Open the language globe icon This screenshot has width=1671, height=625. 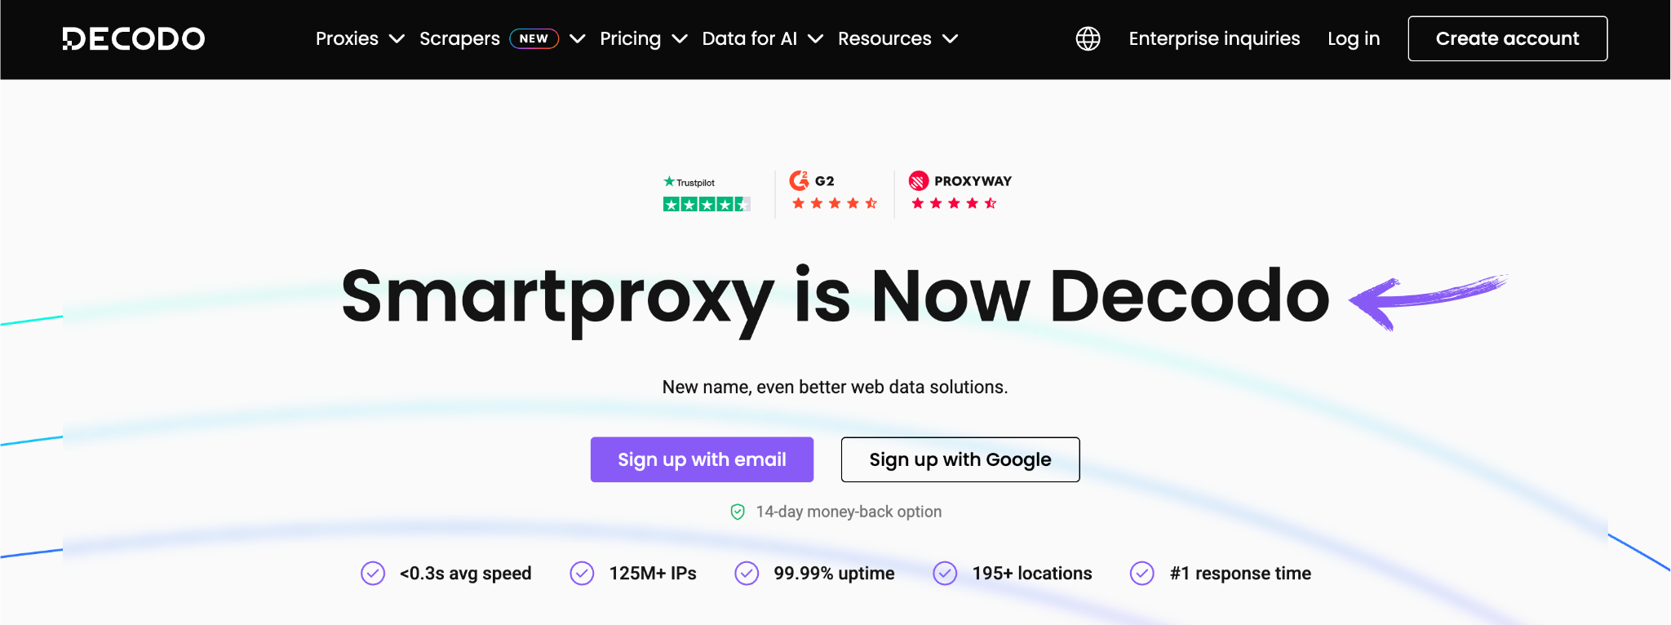coord(1088,38)
